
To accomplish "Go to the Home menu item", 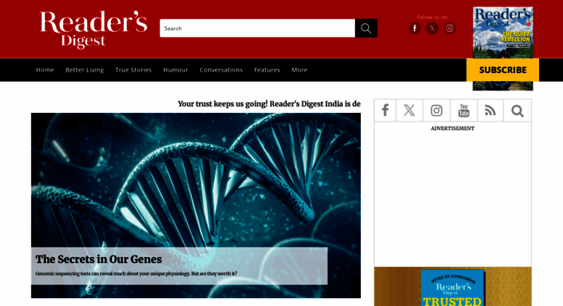I will tap(45, 70).
